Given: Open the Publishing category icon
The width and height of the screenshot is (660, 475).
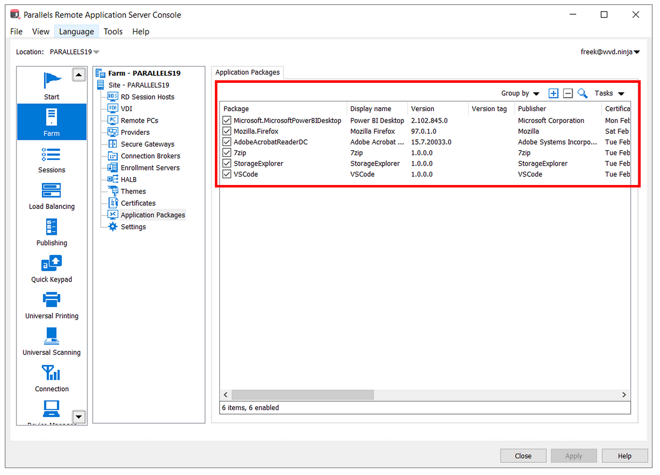Looking at the screenshot, I should pos(51,226).
